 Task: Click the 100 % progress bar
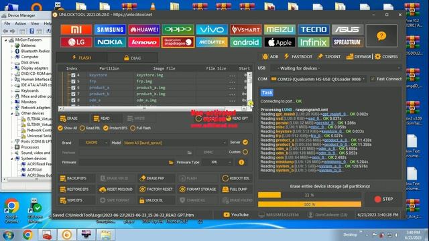pos(310,204)
